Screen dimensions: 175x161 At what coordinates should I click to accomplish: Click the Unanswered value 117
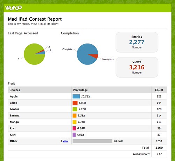click(159, 154)
